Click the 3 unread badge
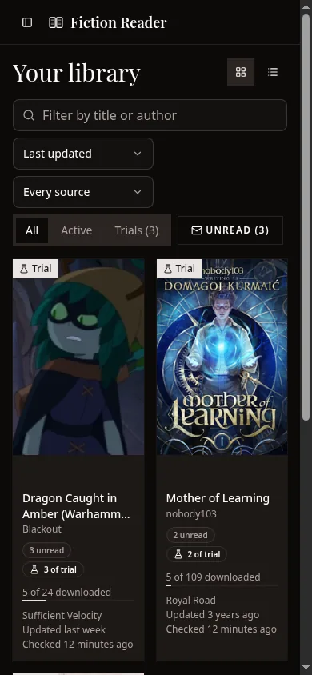The width and height of the screenshot is (312, 675). 46,550
